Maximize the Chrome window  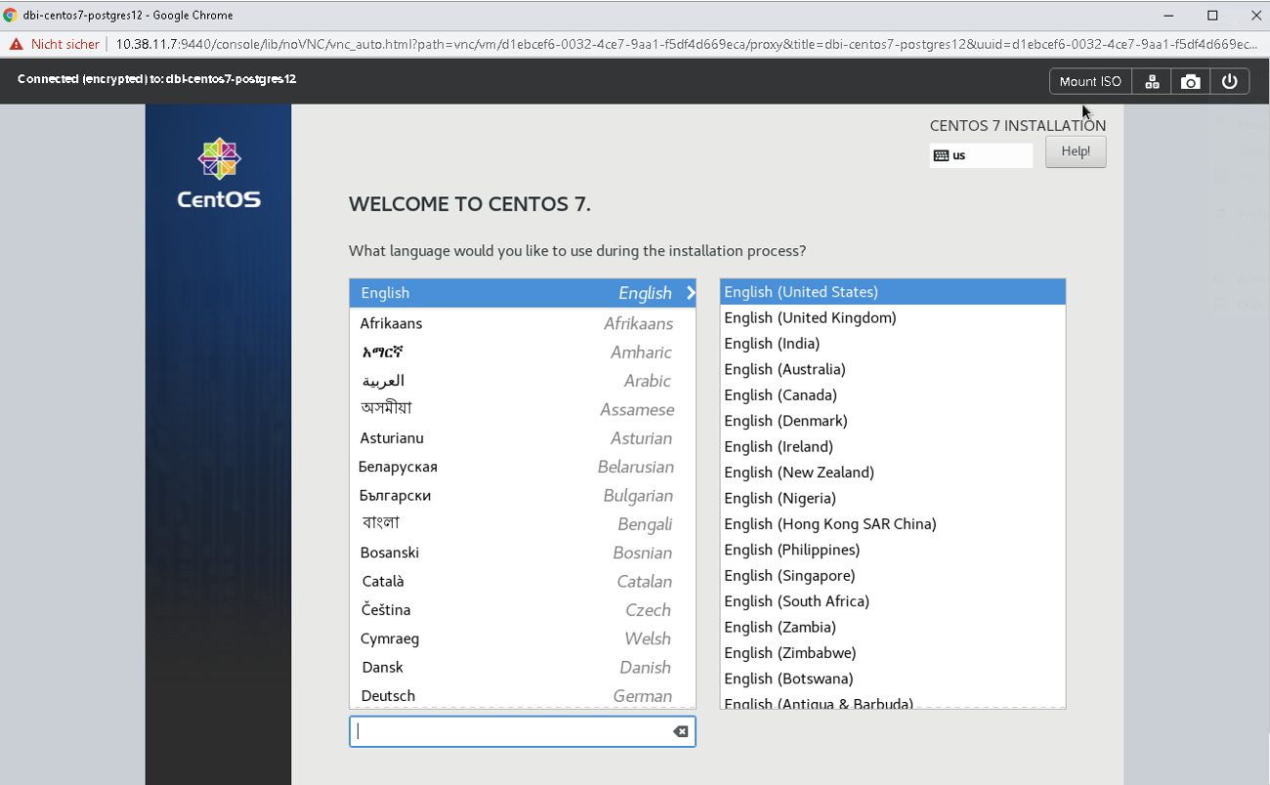click(x=1212, y=15)
